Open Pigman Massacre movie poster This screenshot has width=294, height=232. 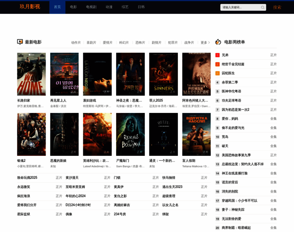point(197,74)
